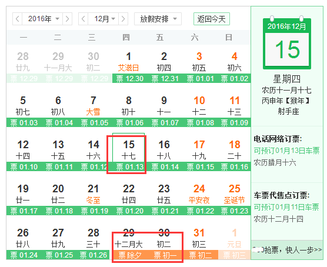Image resolution: width=327 pixels, height=267 pixels.
Task: Select December 9 十一
Action: (x=163, y=106)
